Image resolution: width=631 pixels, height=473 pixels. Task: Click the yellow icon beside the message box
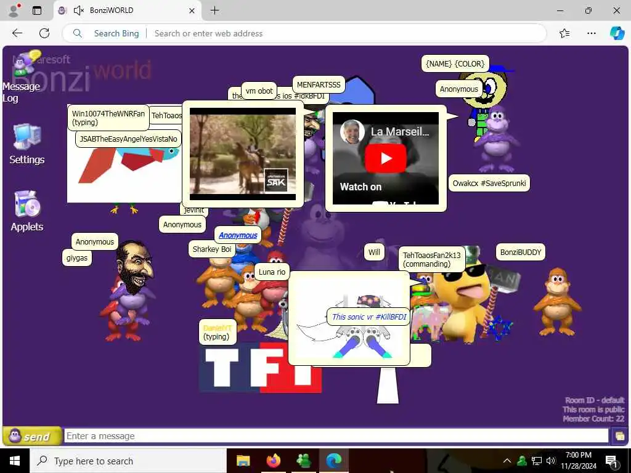pyautogui.click(x=619, y=436)
